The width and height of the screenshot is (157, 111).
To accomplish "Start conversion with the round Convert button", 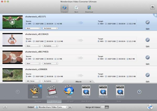I will [x=150, y=107].
